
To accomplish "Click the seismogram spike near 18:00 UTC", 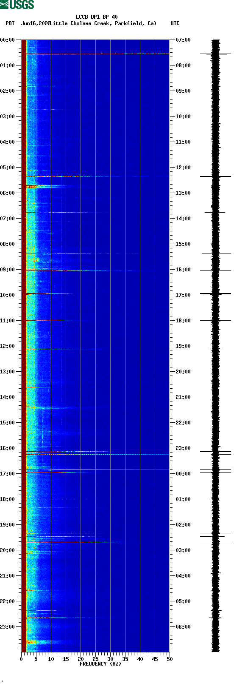I will pyautogui.click(x=216, y=320).
